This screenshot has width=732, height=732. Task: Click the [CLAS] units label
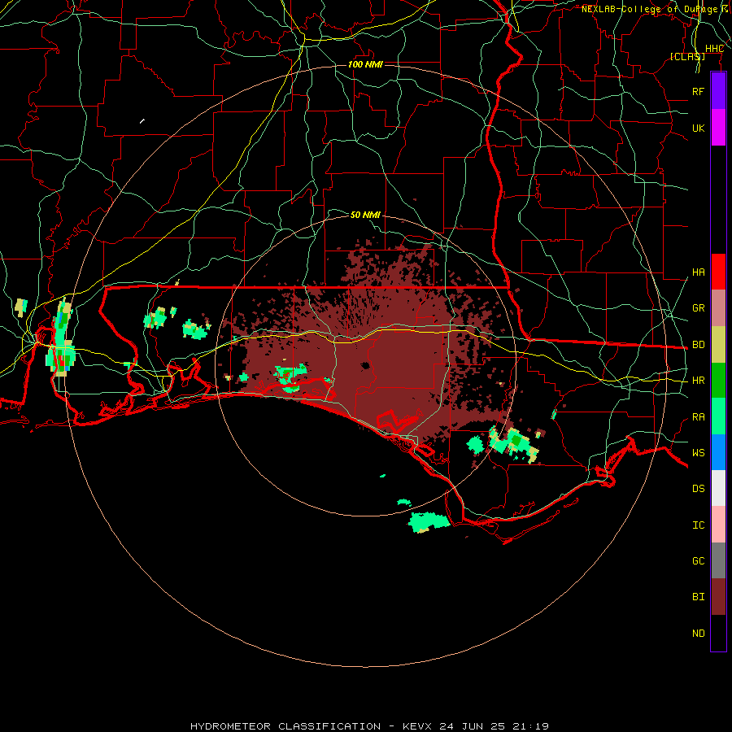(x=687, y=56)
